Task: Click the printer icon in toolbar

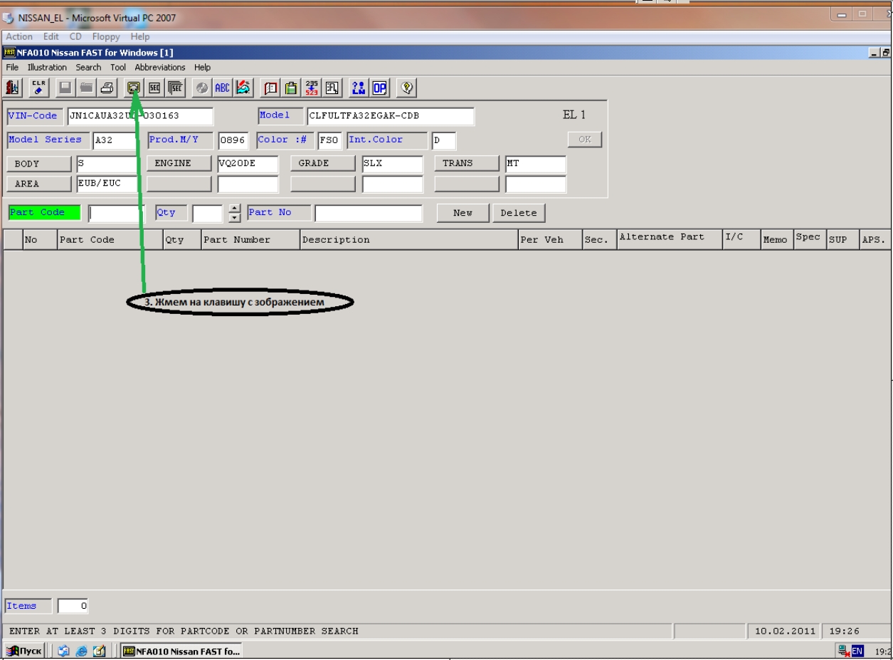Action: [107, 88]
